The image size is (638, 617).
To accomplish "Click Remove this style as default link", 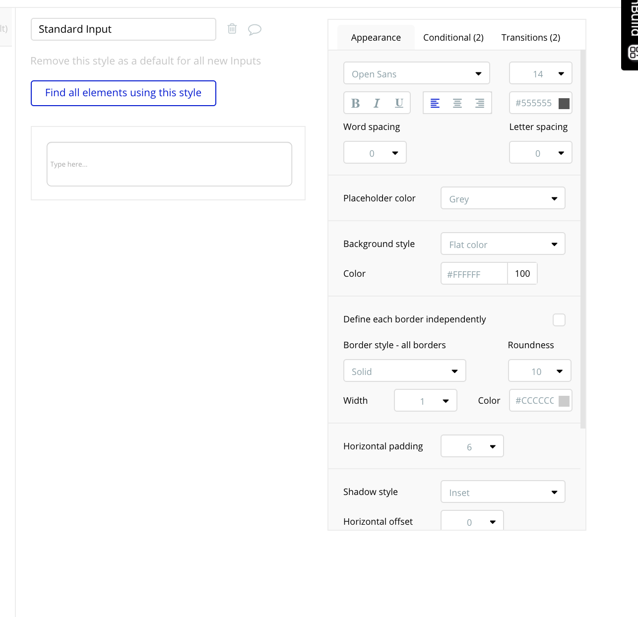I will 145,61.
